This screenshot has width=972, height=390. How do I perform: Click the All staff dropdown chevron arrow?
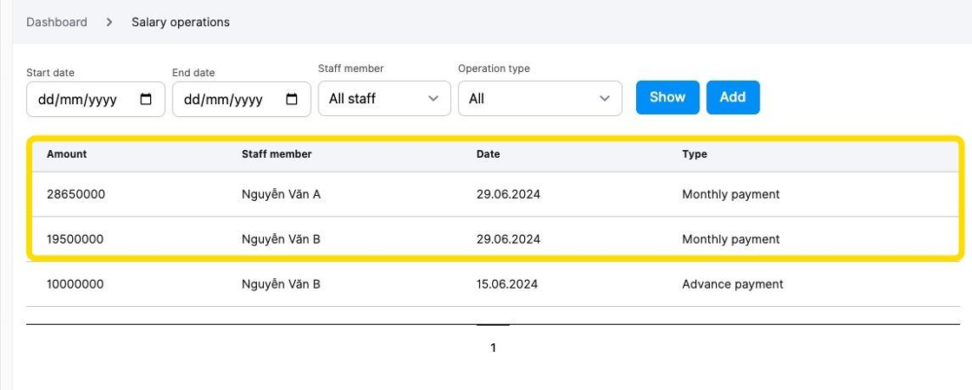point(433,99)
